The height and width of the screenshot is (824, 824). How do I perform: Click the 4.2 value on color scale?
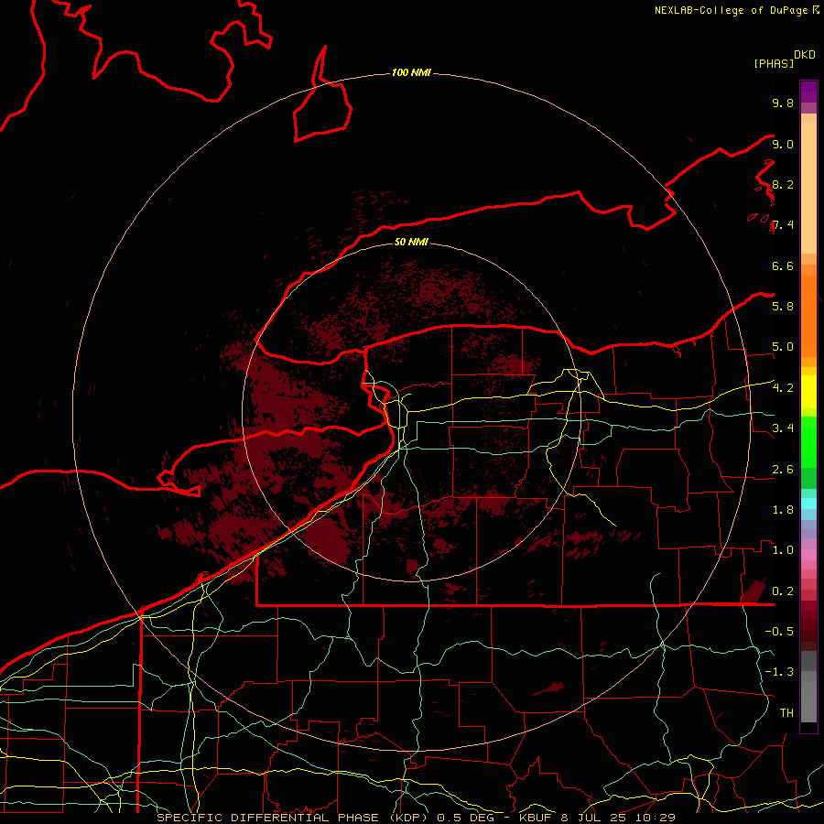pyautogui.click(x=783, y=388)
